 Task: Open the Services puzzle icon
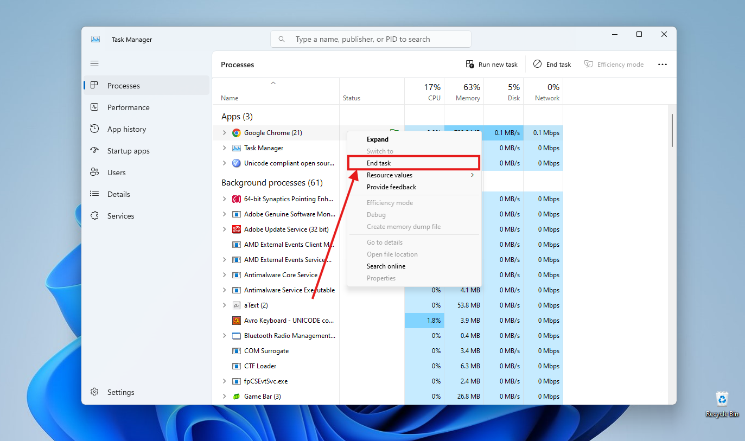point(94,216)
